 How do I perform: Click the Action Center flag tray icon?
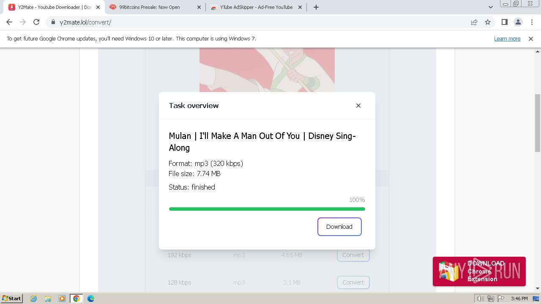pos(501,299)
